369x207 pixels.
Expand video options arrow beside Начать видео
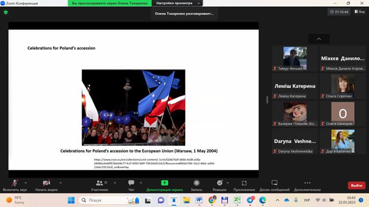[60, 183]
